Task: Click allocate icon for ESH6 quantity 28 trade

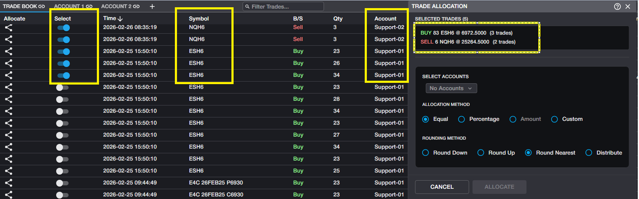Action: (9, 99)
